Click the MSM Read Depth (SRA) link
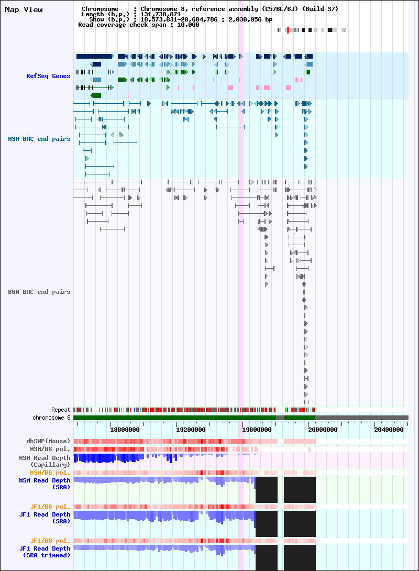This screenshot has height=571, width=419. pos(45,484)
